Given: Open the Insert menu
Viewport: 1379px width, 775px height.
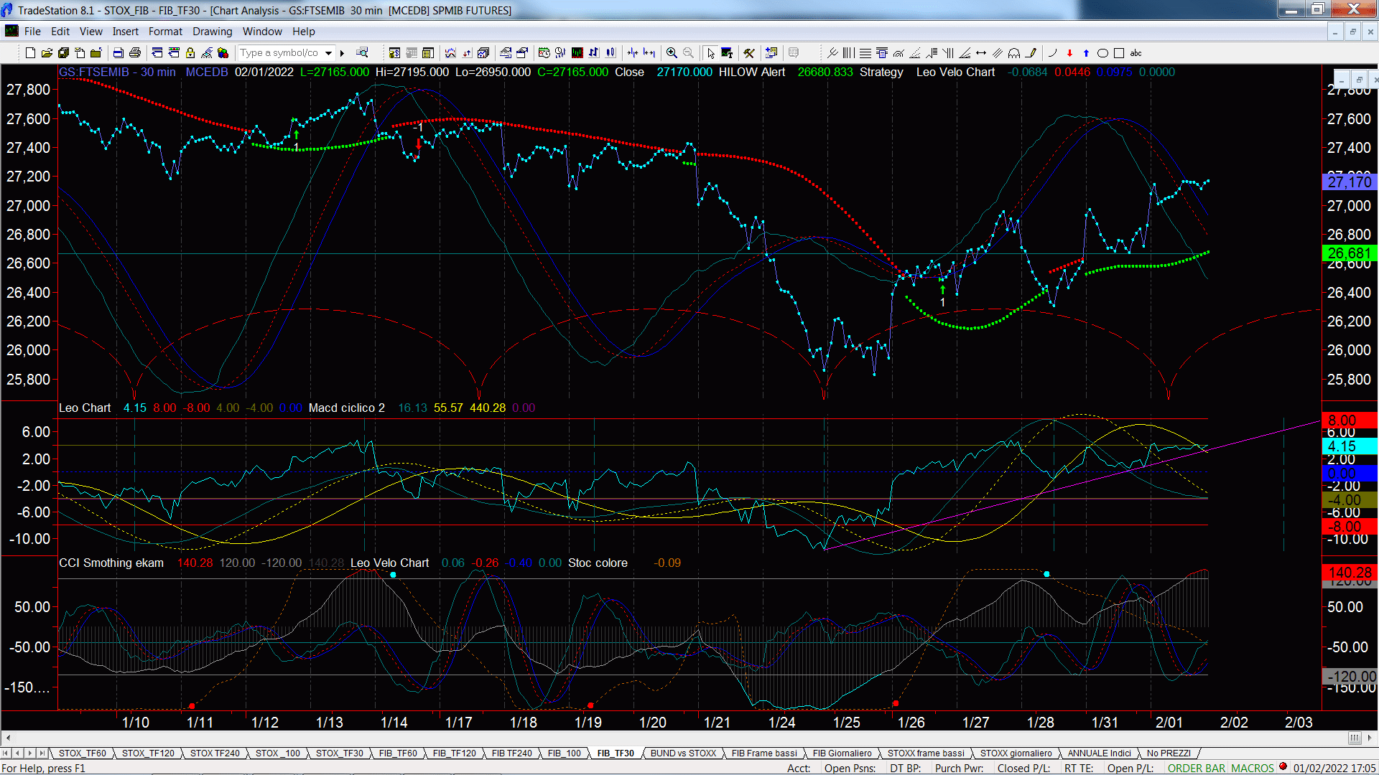Looking at the screenshot, I should (125, 32).
